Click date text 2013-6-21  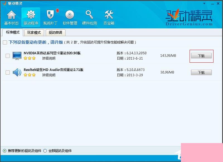point(135,58)
